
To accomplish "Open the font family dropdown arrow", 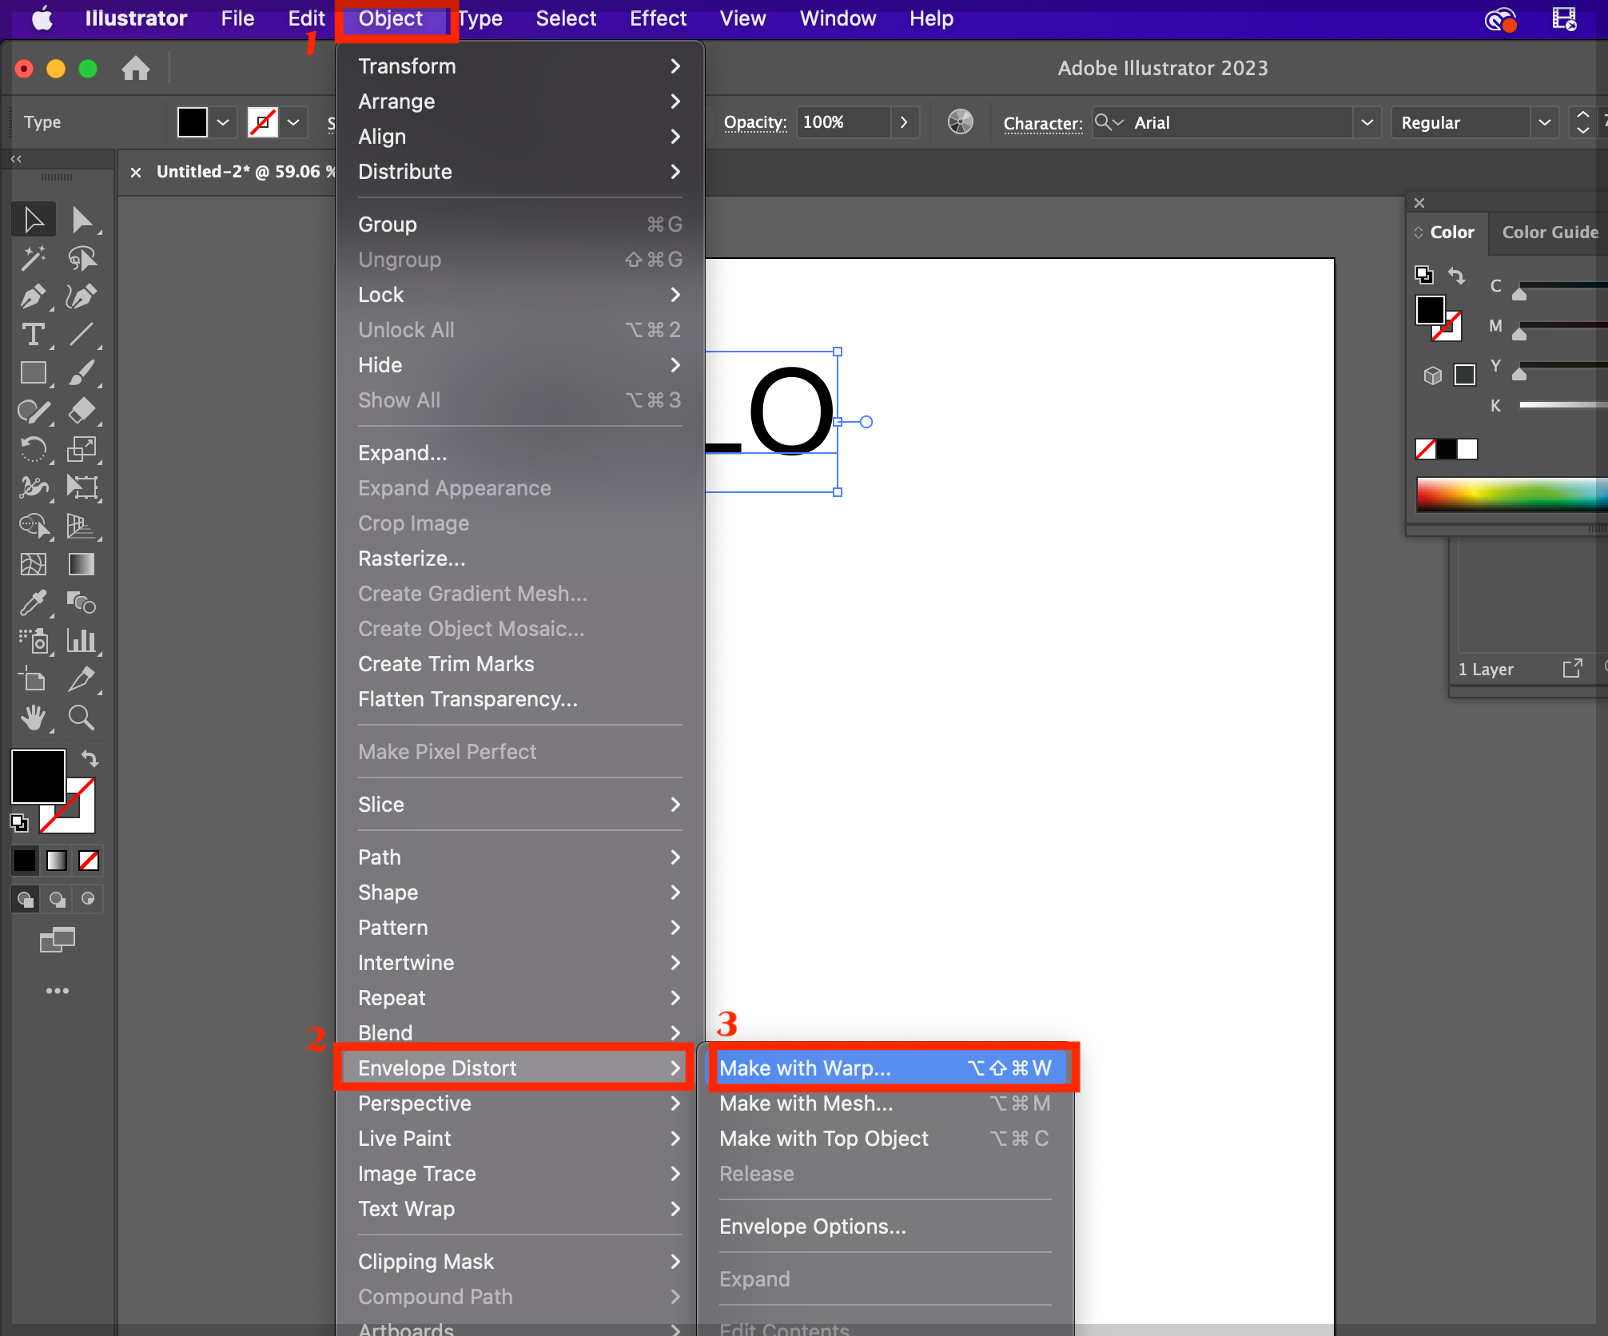I will 1367,122.
